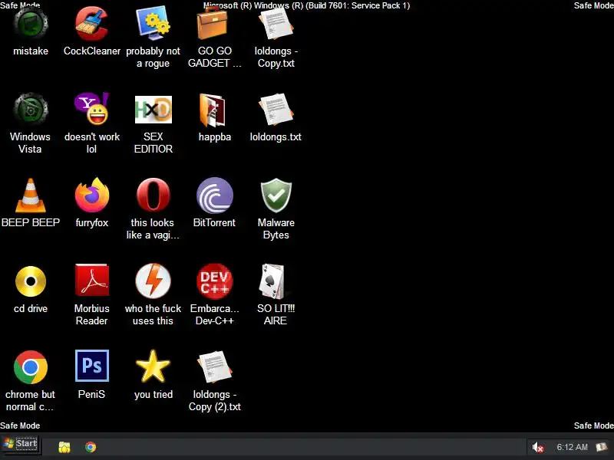The width and height of the screenshot is (614, 460).
Task: Launch the red Opera browser icon
Action: [153, 195]
